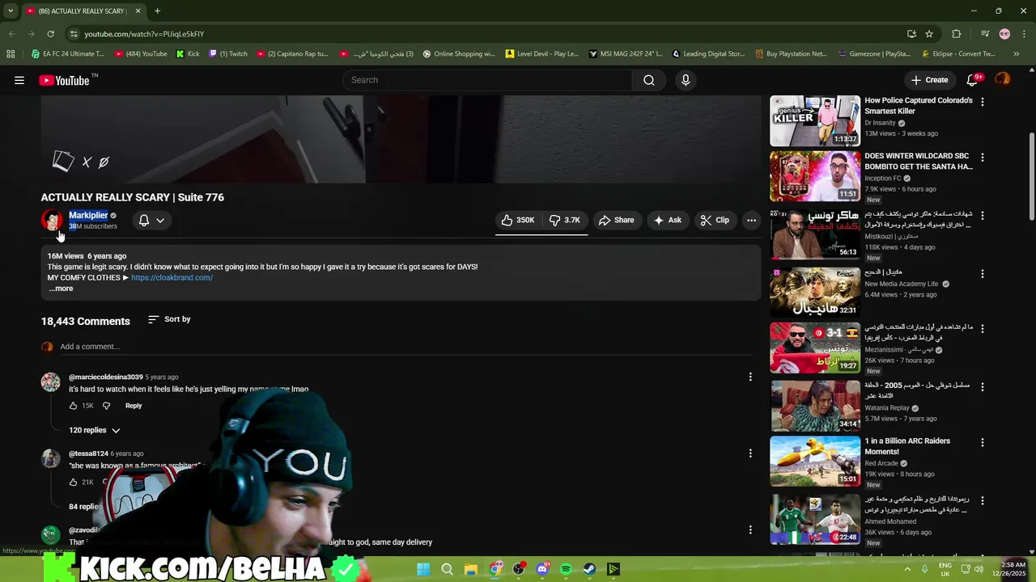Open options menu for marciecoldesina3039's comment

click(750, 377)
